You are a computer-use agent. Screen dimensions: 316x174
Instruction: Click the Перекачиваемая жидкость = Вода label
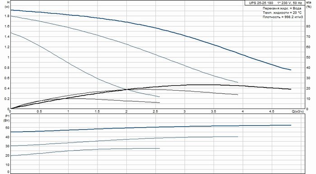pyautogui.click(x=282, y=8)
